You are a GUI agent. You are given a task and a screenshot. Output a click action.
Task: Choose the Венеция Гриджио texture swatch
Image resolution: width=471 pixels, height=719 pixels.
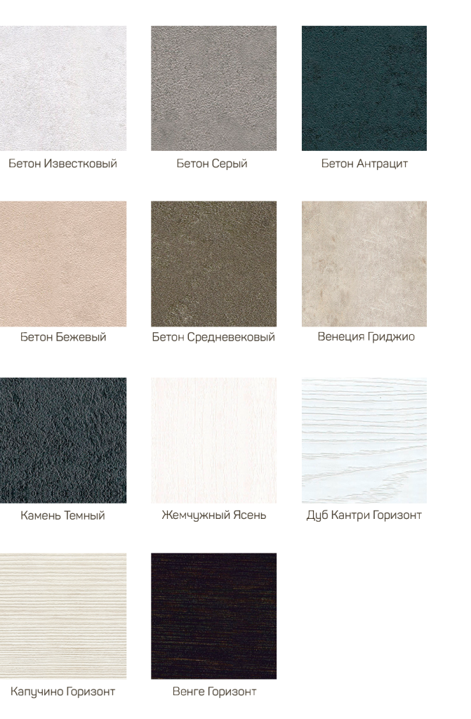pos(364,264)
